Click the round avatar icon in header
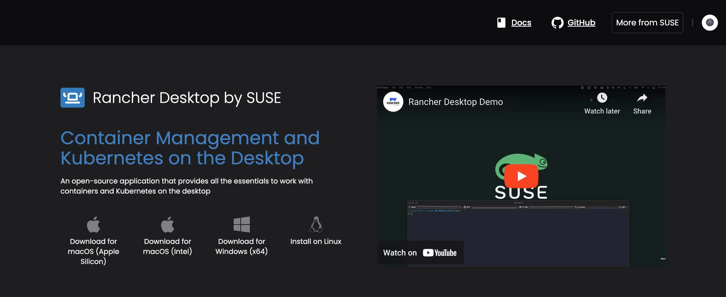This screenshot has height=297, width=726. [709, 22]
